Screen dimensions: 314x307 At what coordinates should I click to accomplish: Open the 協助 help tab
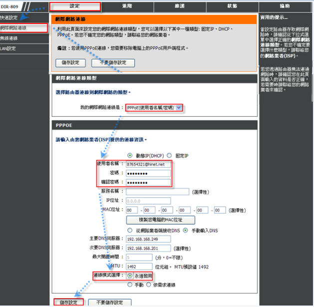(285, 6)
